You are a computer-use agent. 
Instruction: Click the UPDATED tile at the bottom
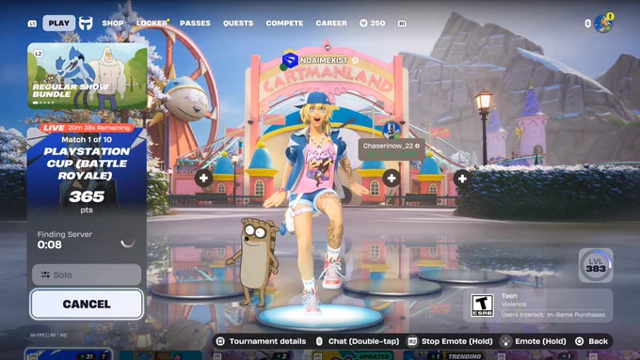coord(354,355)
